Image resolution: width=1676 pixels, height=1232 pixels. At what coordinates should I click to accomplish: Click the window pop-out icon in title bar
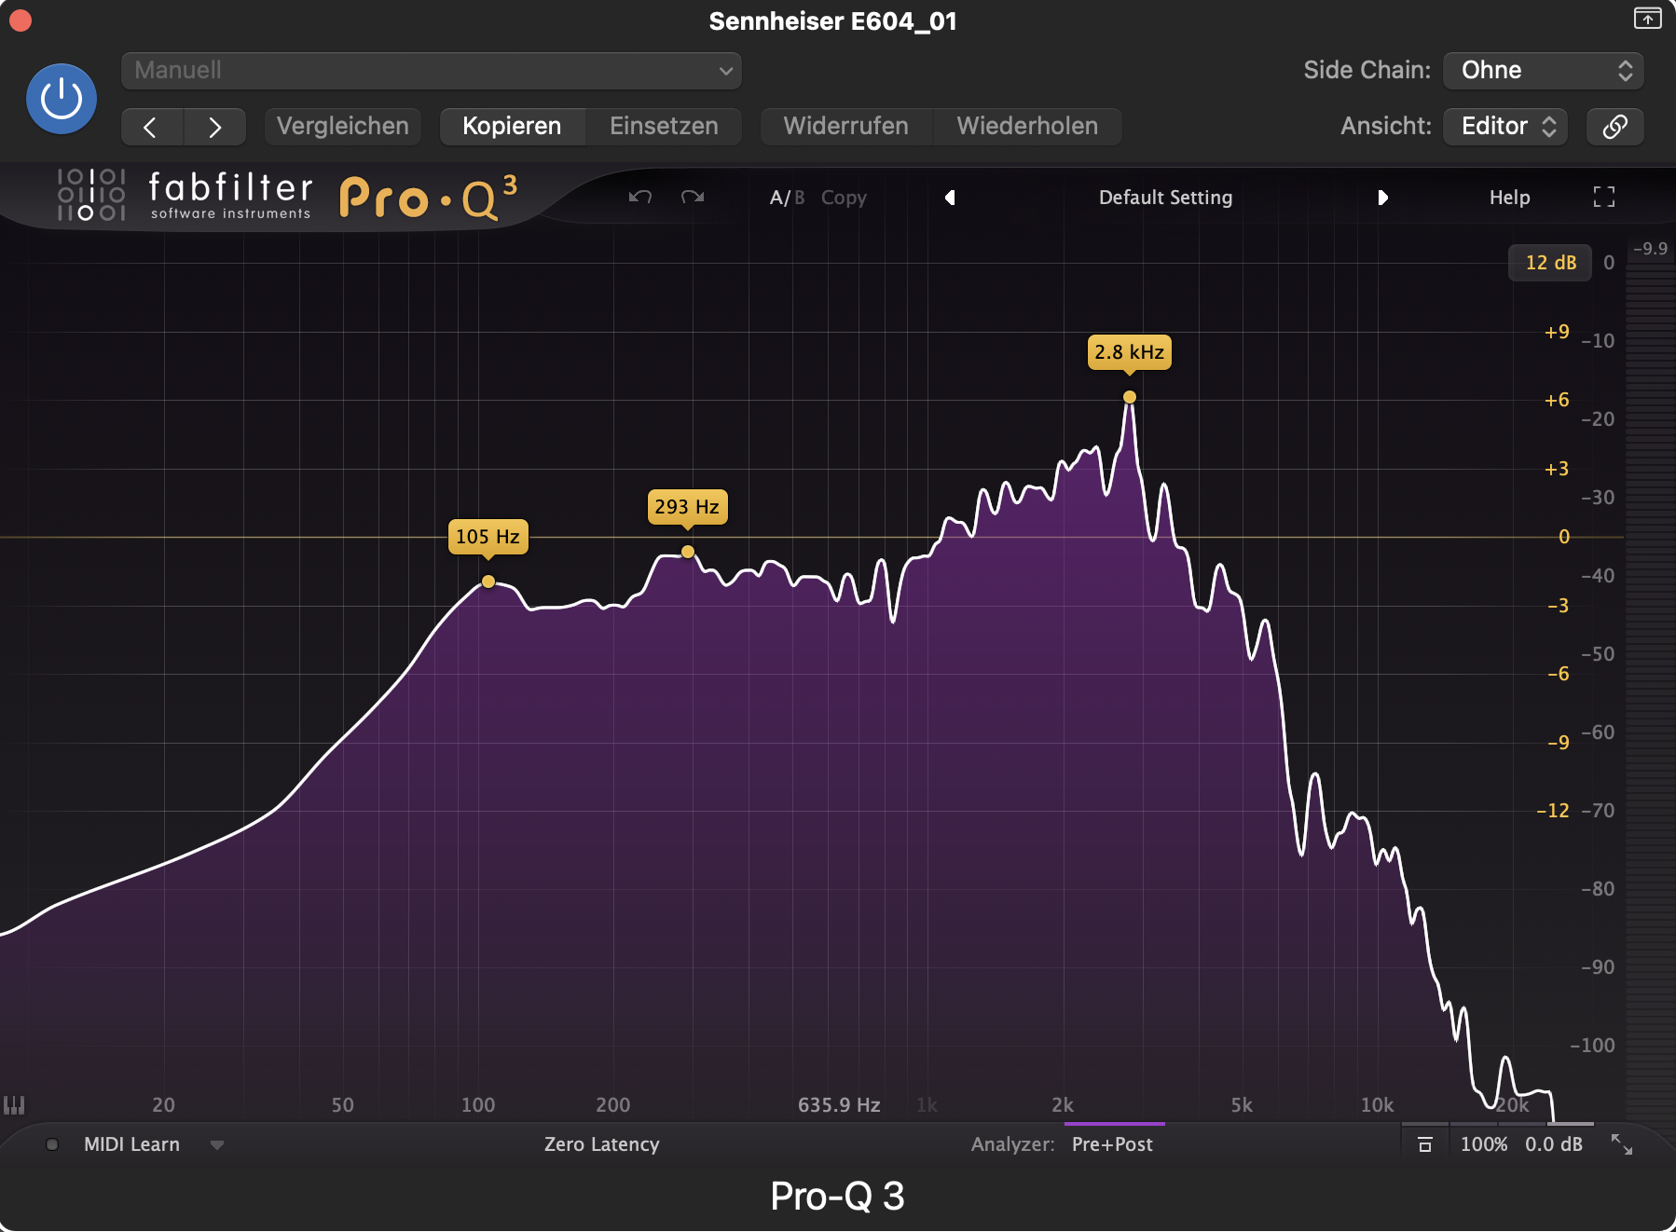[x=1647, y=18]
